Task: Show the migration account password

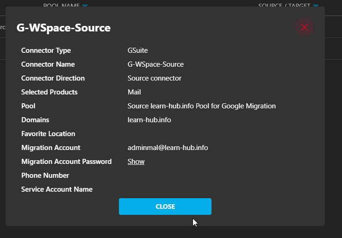Action: pyautogui.click(x=136, y=162)
